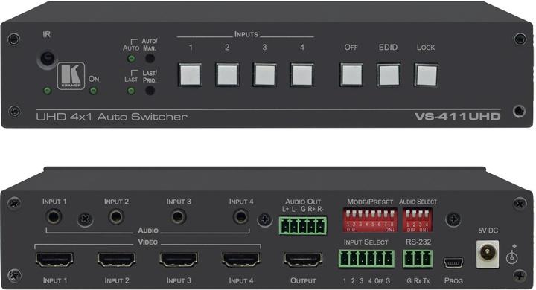Image resolution: width=536 pixels, height=290 pixels.
Task: Click the LAST indicator LED
Action: [x=131, y=91]
